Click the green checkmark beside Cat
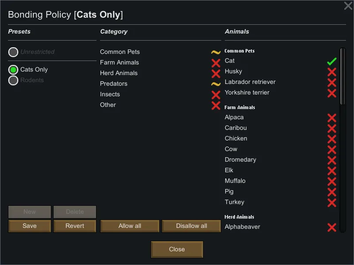354x265 pixels. [331, 61]
